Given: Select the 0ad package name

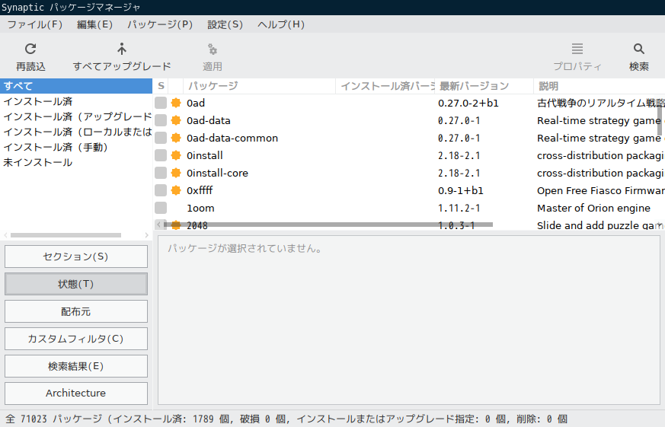Looking at the screenshot, I should tap(196, 103).
